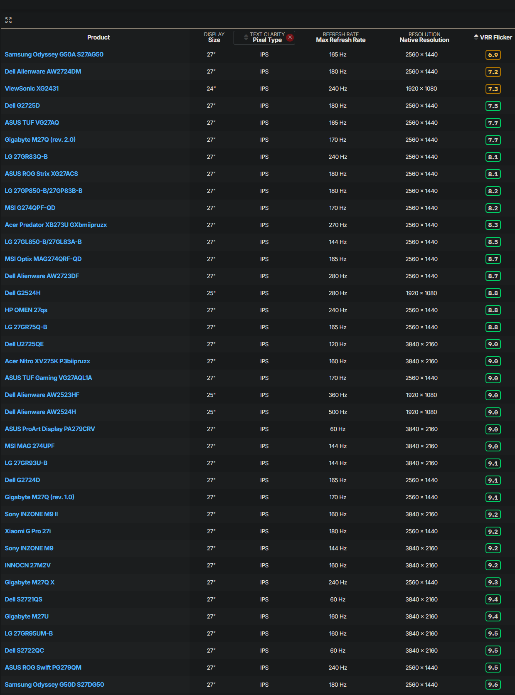
Task: Click the 9.6 VRR Flicker score badge
Action: [493, 685]
